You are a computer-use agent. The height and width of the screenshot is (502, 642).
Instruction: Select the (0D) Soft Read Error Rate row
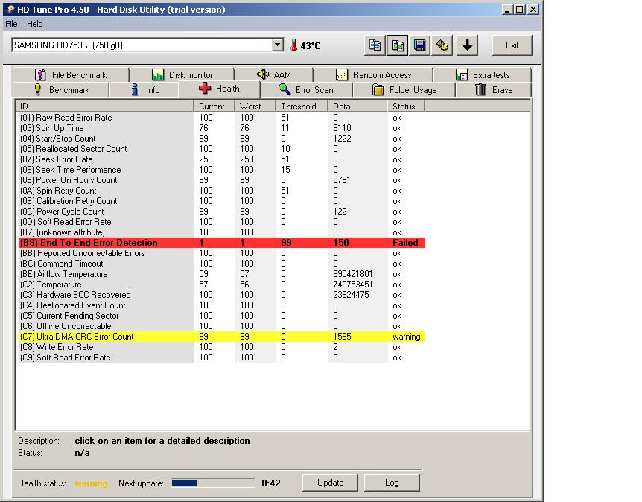click(222, 222)
